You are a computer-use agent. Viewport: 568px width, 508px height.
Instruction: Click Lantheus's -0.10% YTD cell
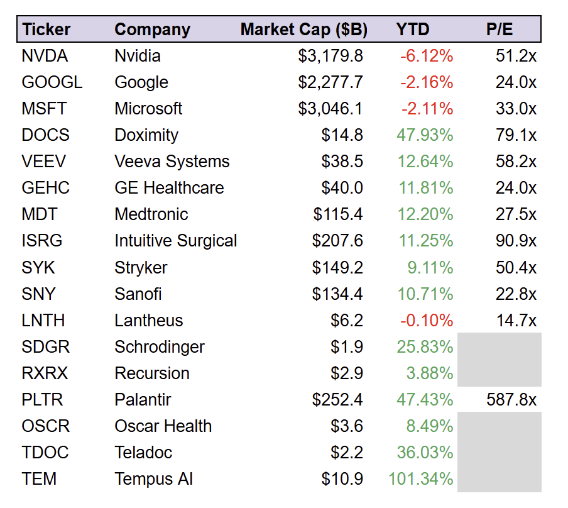pos(427,320)
